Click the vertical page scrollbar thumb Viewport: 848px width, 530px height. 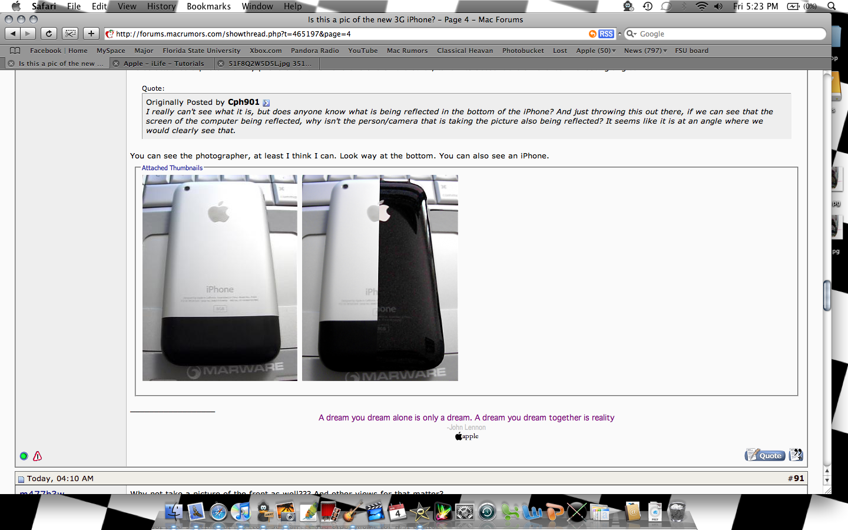pyautogui.click(x=827, y=296)
